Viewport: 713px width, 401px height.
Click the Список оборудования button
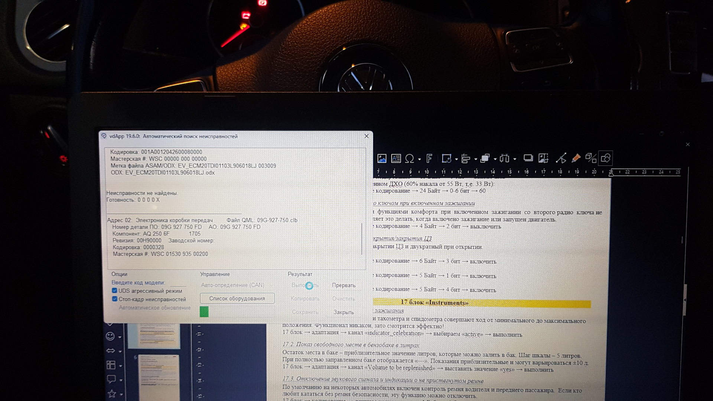237,299
